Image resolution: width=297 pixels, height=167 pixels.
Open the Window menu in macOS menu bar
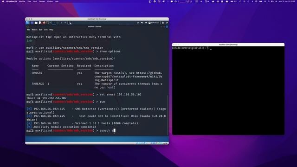pyautogui.click(x=50, y=1)
